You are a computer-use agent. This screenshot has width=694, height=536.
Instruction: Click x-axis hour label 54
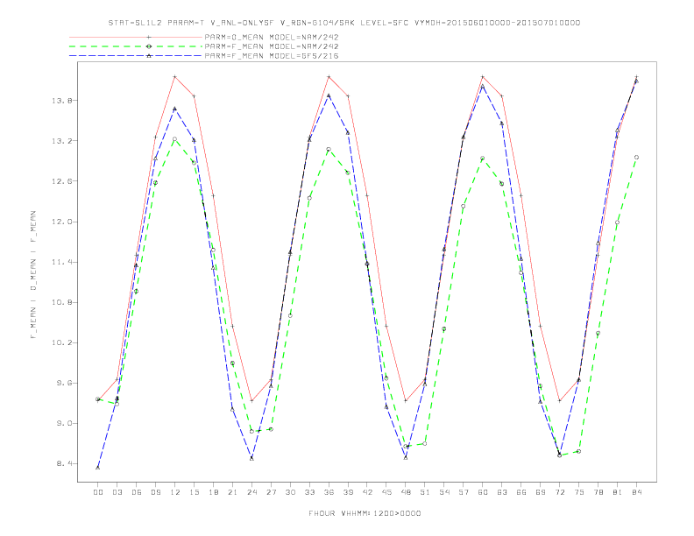[444, 492]
